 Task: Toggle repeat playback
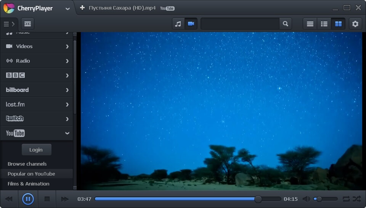click(346, 199)
